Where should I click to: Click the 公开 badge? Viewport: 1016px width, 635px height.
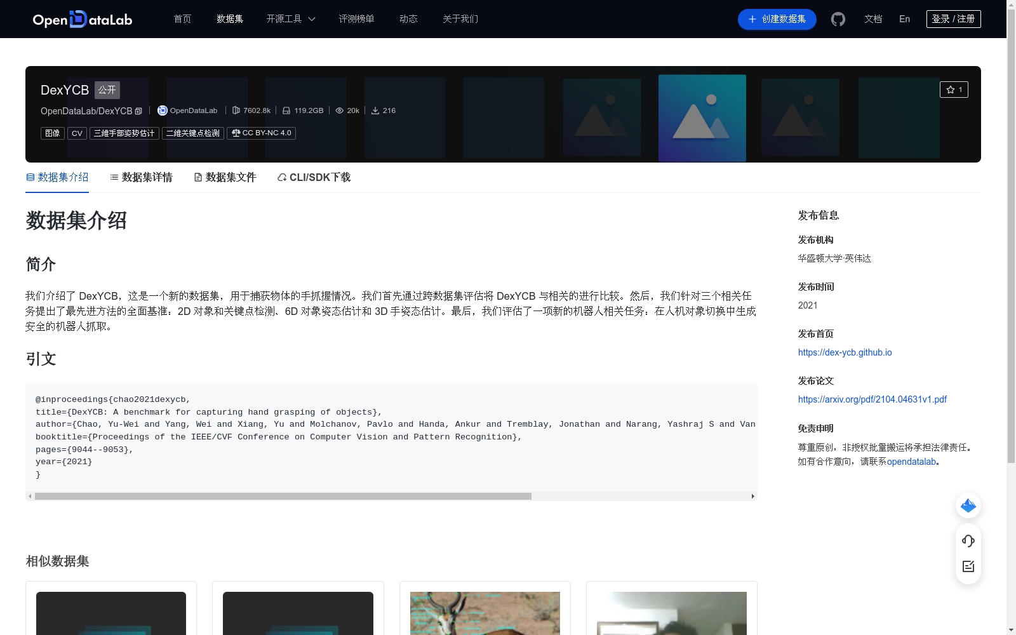pyautogui.click(x=107, y=90)
